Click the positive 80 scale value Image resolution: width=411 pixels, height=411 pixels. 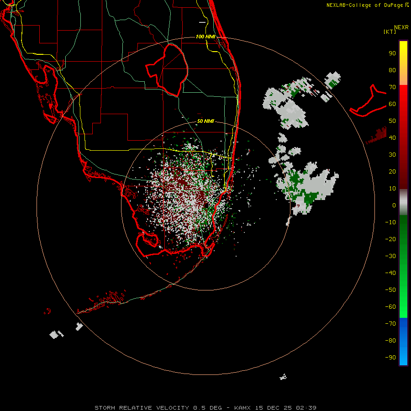(x=392, y=70)
